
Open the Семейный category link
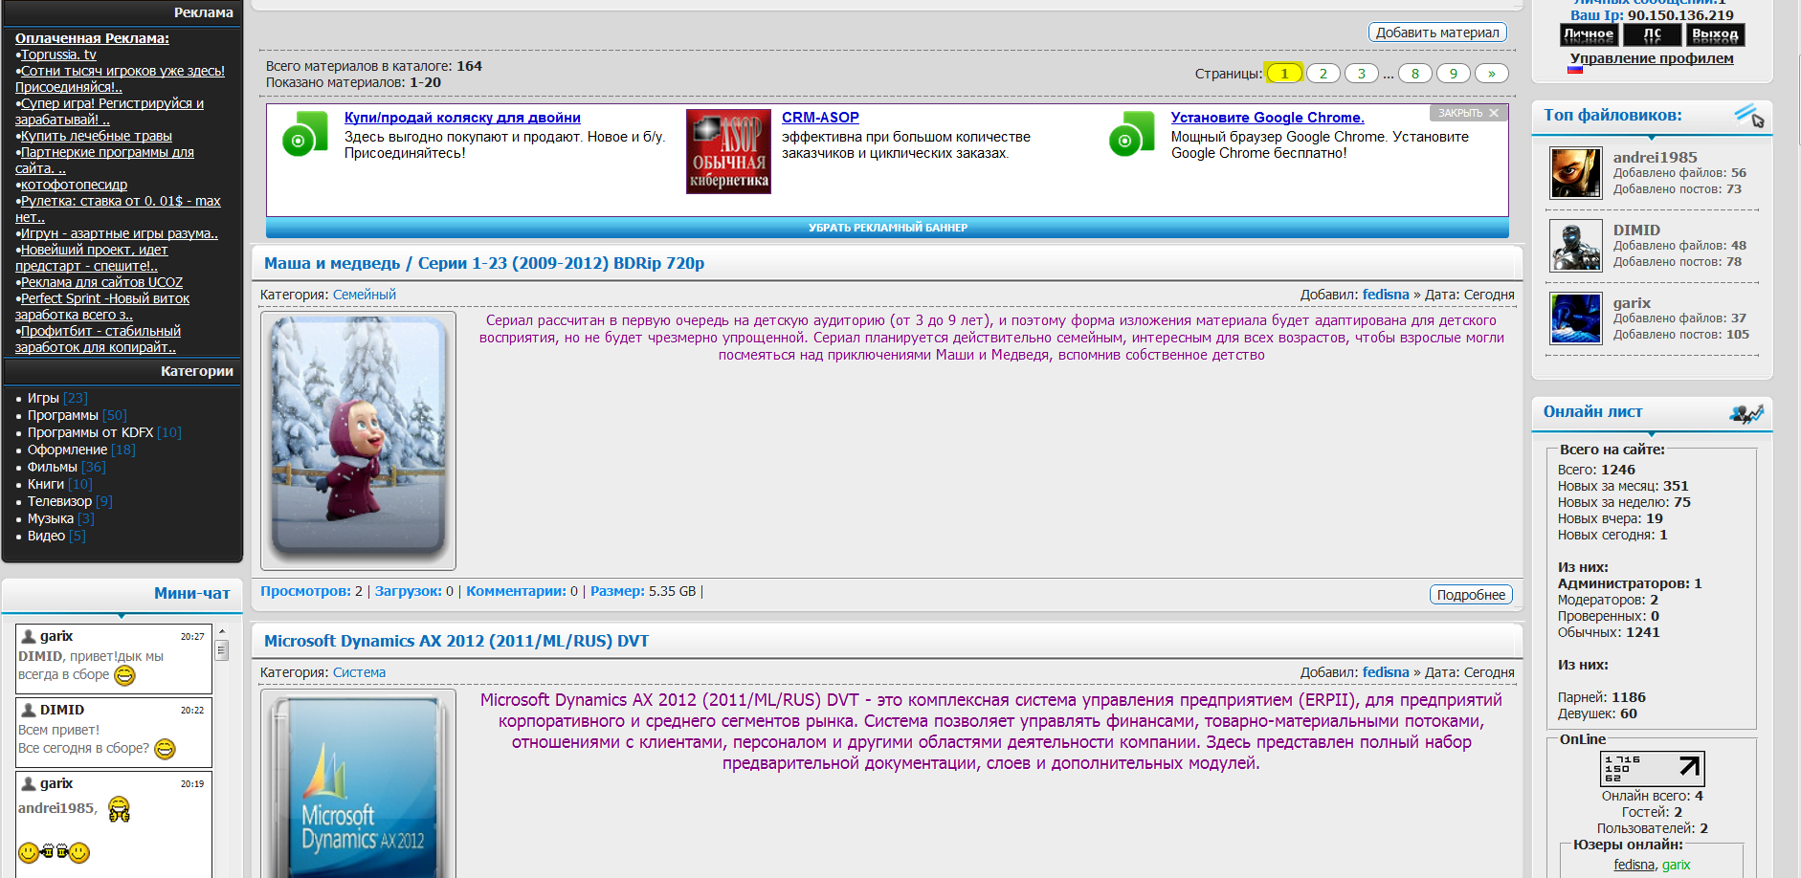click(365, 295)
